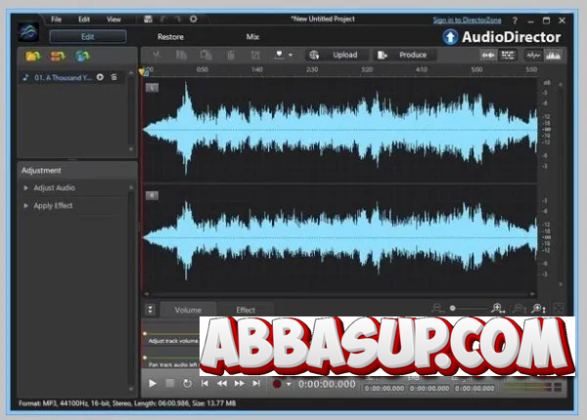
Task: Click the Adjust track volume keyframe line
Action: click(x=171, y=334)
